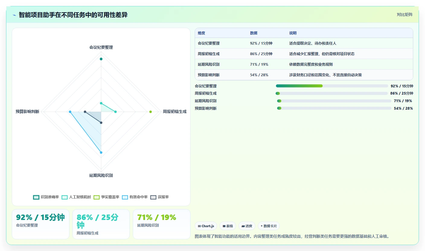The image size is (425, 251).
Task: Toggle the 人工复核耗时 legend item
Action: (x=76, y=197)
